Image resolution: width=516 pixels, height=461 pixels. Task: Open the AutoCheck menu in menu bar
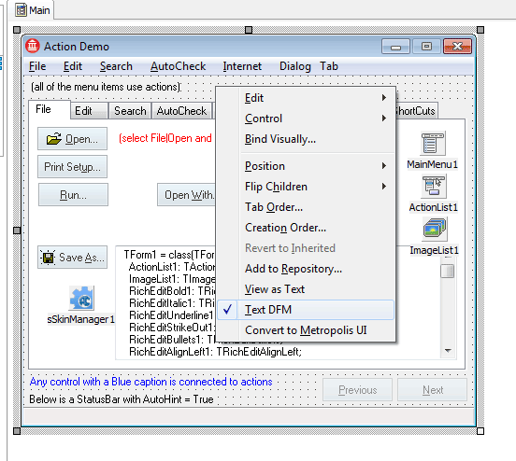tap(178, 66)
